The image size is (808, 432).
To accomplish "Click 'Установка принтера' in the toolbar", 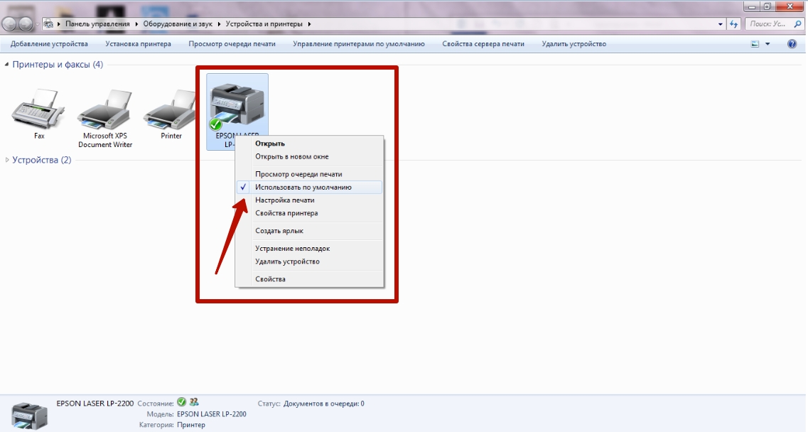I will click(x=138, y=44).
